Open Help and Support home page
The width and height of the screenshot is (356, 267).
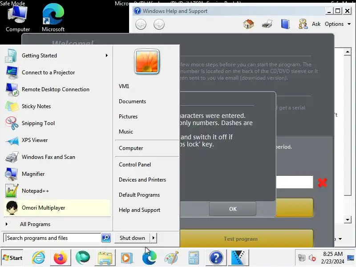click(249, 24)
